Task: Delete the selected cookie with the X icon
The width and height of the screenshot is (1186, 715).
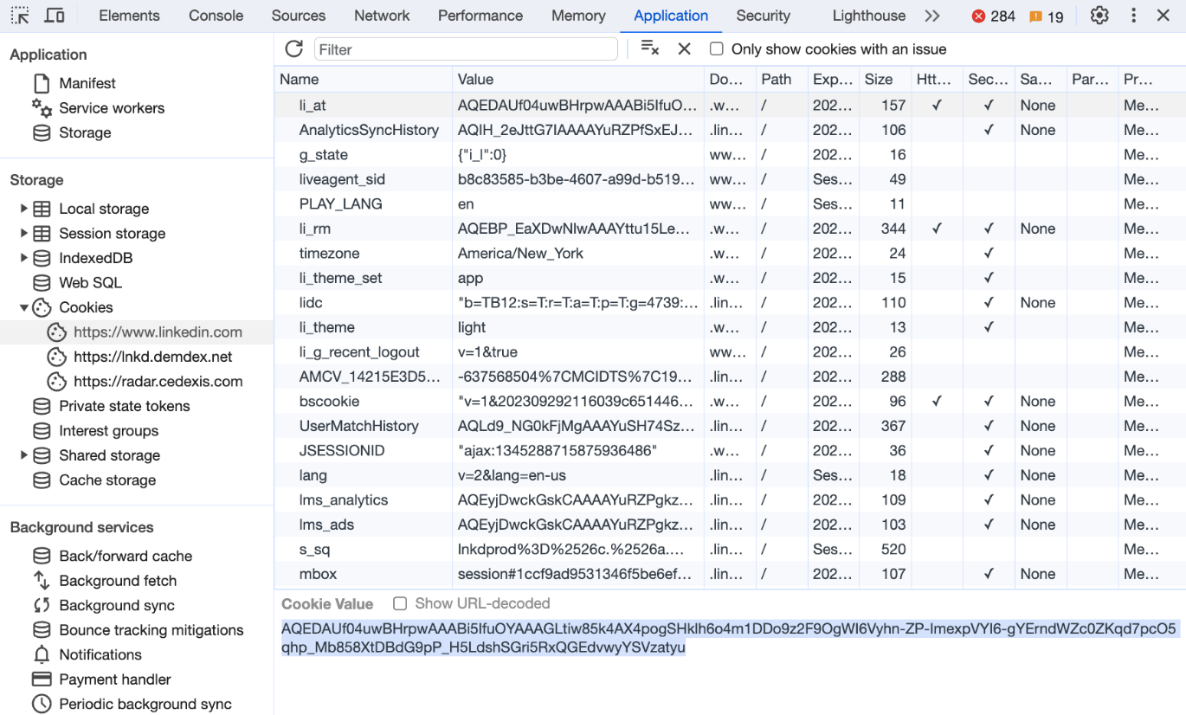Action: pos(684,49)
